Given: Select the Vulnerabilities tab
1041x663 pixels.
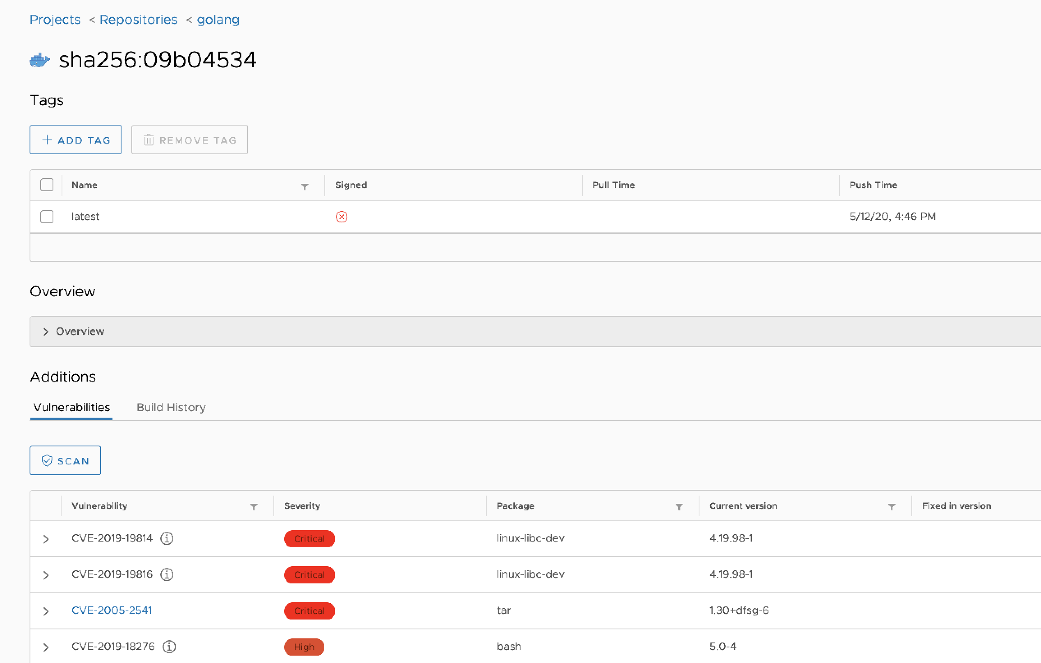Looking at the screenshot, I should tap(71, 407).
